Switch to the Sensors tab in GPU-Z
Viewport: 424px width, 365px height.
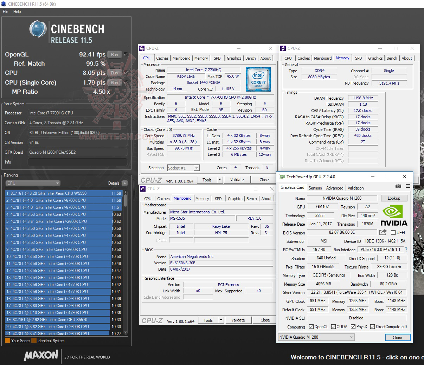[315, 188]
